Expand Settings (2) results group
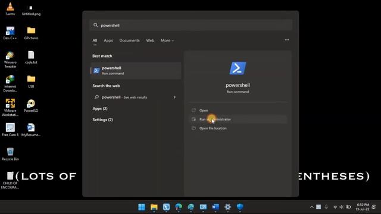Image resolution: width=381 pixels, height=214 pixels. (x=102, y=120)
